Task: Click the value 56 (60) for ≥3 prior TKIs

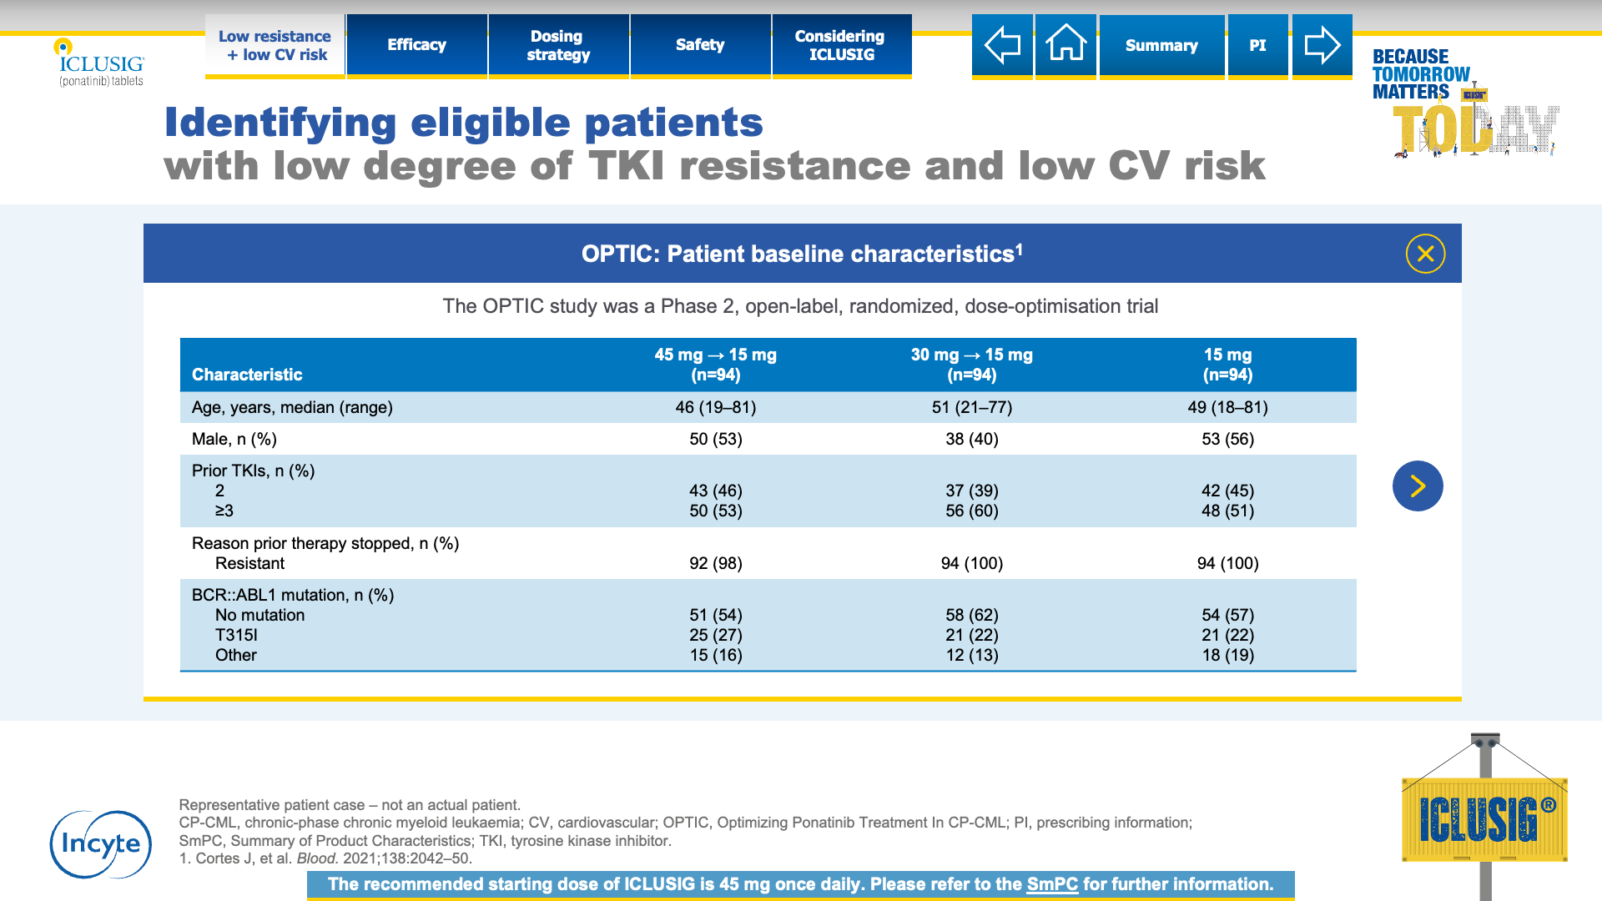Action: (972, 511)
